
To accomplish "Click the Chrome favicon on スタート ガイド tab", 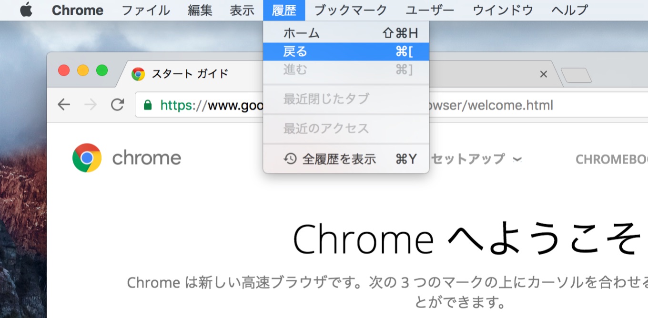I will [138, 74].
